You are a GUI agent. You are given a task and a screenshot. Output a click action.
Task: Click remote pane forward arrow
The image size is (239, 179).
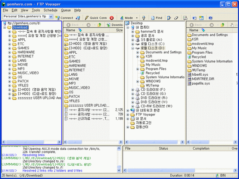coord(89,25)
